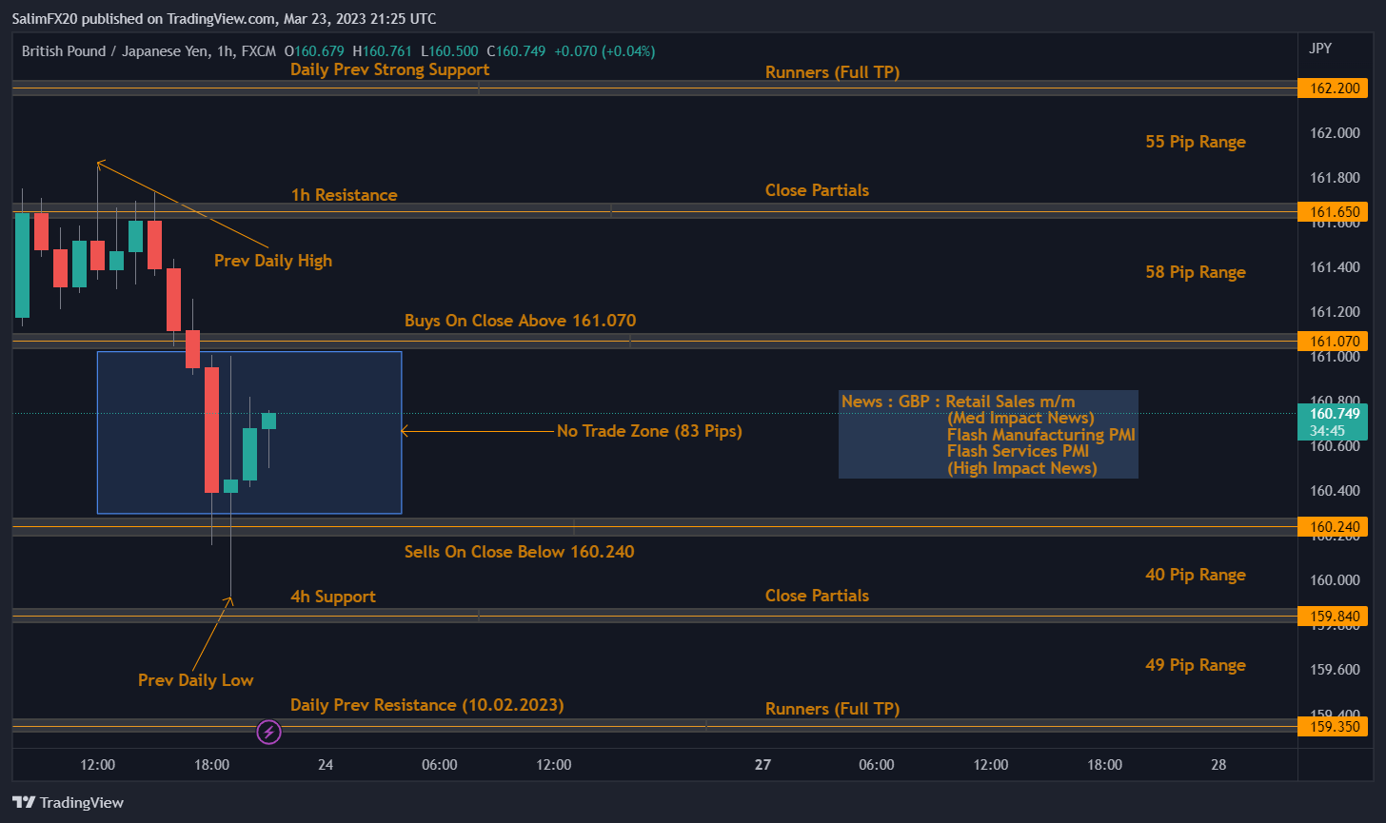Click the 159.840 price axis label
Viewport: 1386px width, 823px height.
click(1333, 616)
